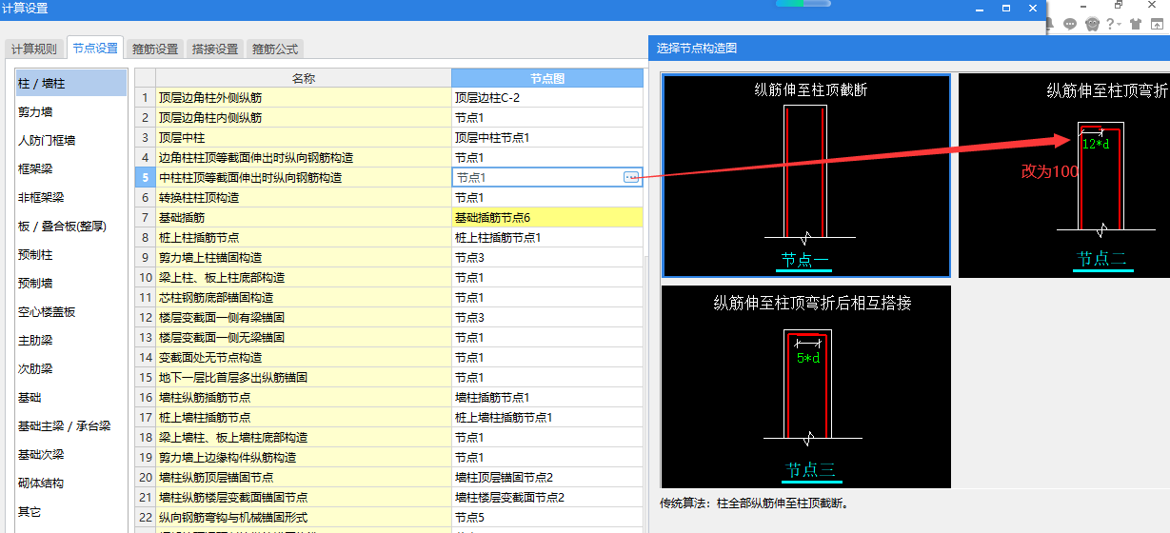Screen dimensions: 1170x533
Task: Select 板 / 叠合板(整厚) in the list
Action: (x=71, y=226)
